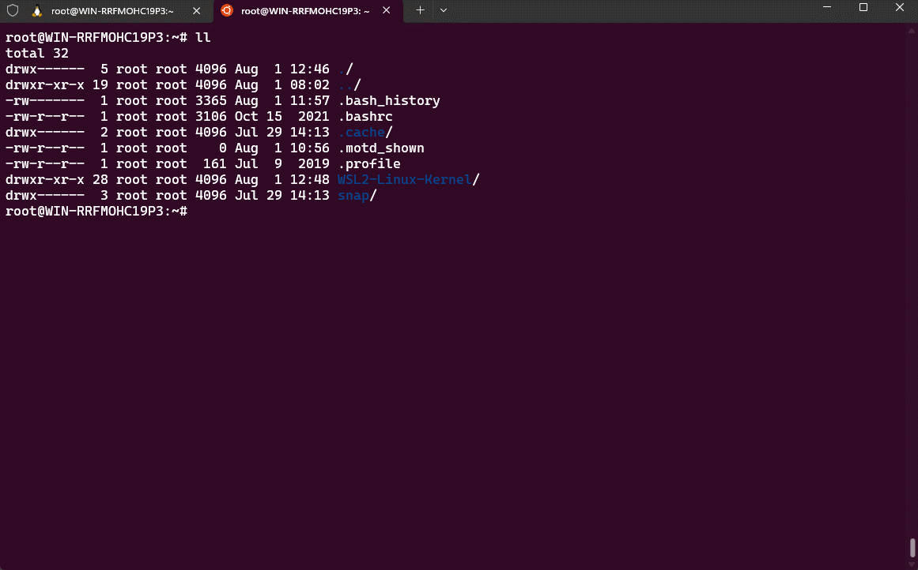Click the shield icon in the title bar
This screenshot has width=918, height=570.
tap(13, 10)
